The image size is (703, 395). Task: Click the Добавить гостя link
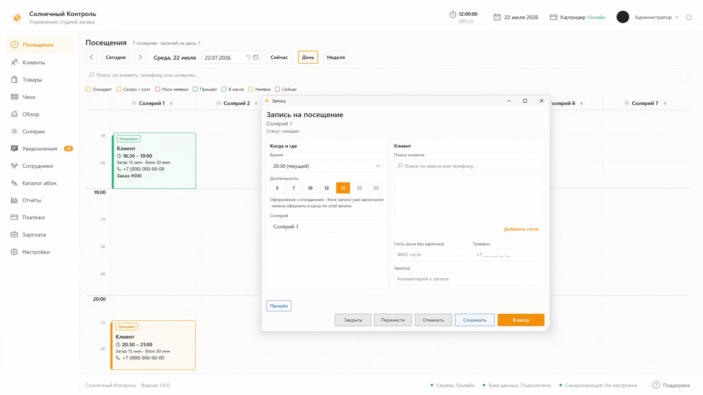(521, 229)
